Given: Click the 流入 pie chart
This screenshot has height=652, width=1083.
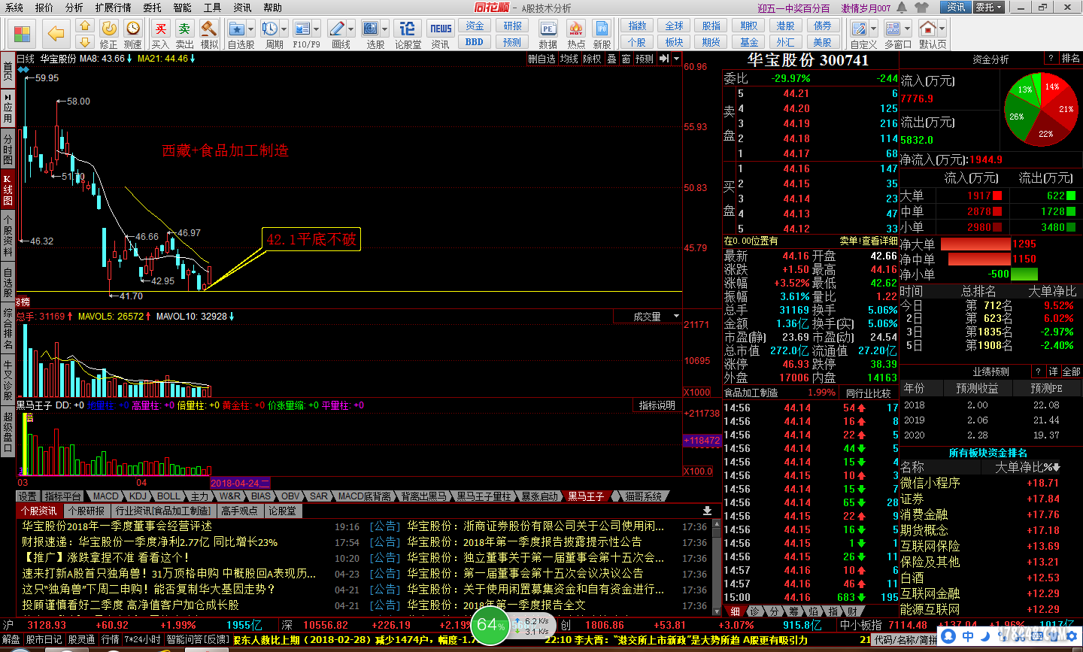Looking at the screenshot, I should click(1041, 110).
